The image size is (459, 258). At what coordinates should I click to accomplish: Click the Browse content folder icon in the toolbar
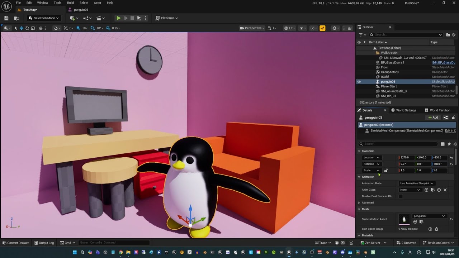click(16, 18)
